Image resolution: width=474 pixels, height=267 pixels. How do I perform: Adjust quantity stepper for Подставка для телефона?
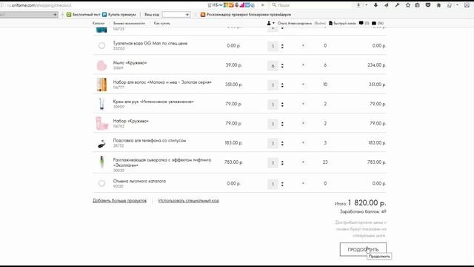(x=282, y=143)
